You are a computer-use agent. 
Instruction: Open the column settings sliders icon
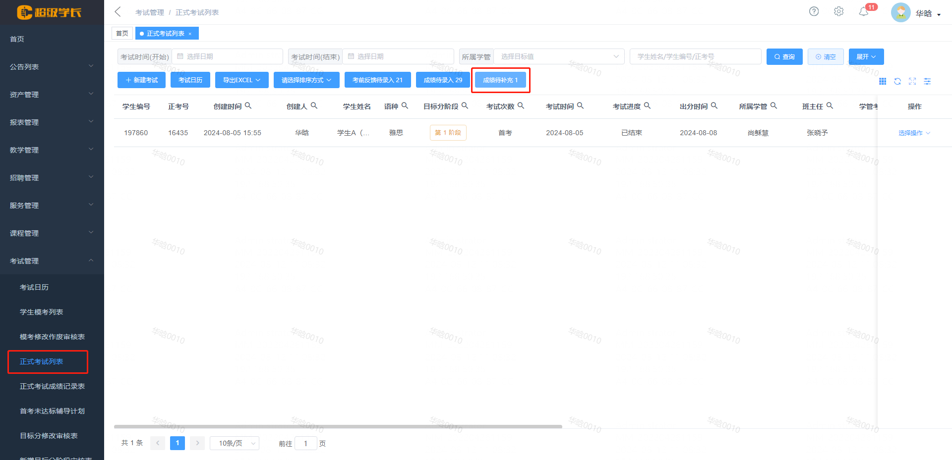point(927,81)
